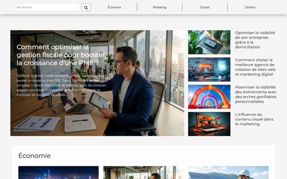This screenshot has height=179, width=287.
Task: Click the hero image of man at desk
Action: click(97, 83)
